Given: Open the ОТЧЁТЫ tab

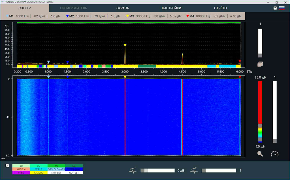Looking at the screenshot, I should click(x=220, y=8).
